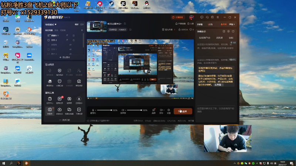Viewport: 296px width, 166px height.
Task: Mute the microphone icon
Action: coord(93,110)
